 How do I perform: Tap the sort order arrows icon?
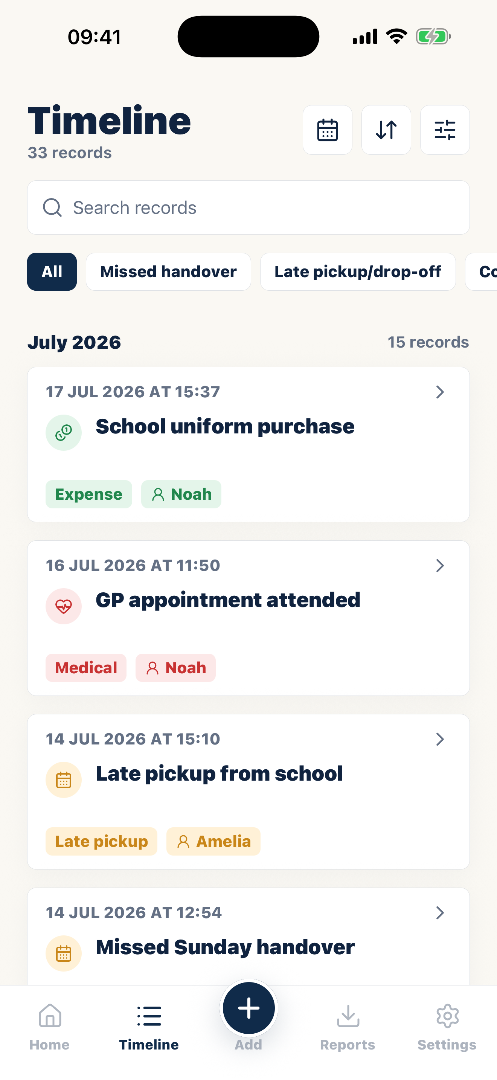coord(386,130)
